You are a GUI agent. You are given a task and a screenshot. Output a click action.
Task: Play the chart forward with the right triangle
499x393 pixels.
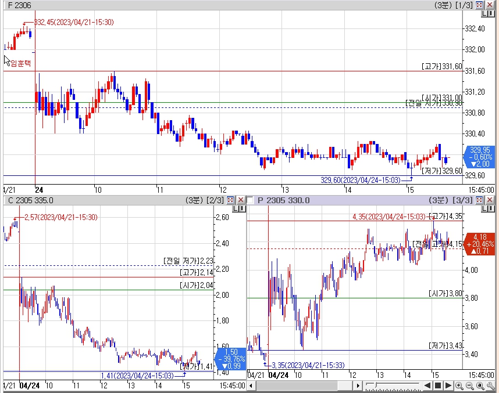tap(448, 385)
